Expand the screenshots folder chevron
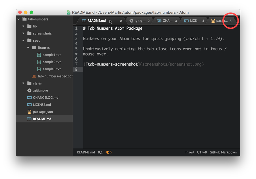Screen dimensions: 256x179 click(x=23, y=33)
